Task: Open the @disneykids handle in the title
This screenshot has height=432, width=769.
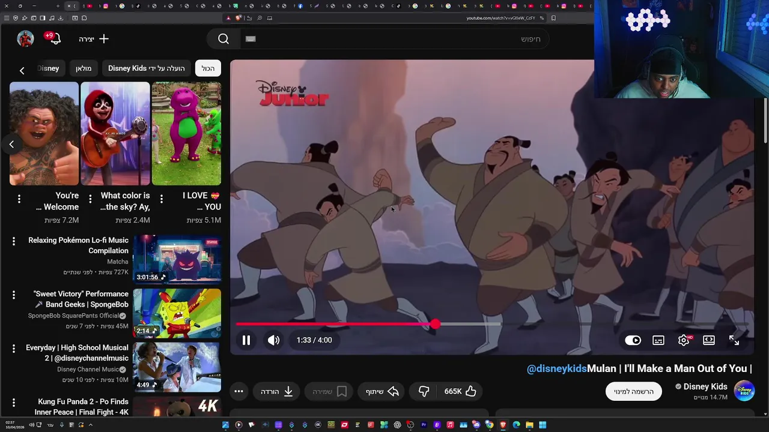Action: pos(557,368)
